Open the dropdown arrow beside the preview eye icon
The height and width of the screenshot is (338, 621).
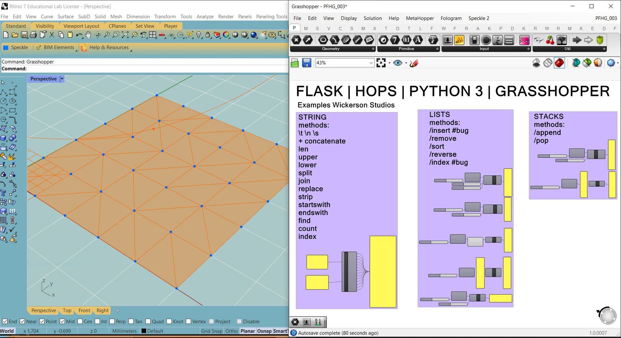point(406,63)
